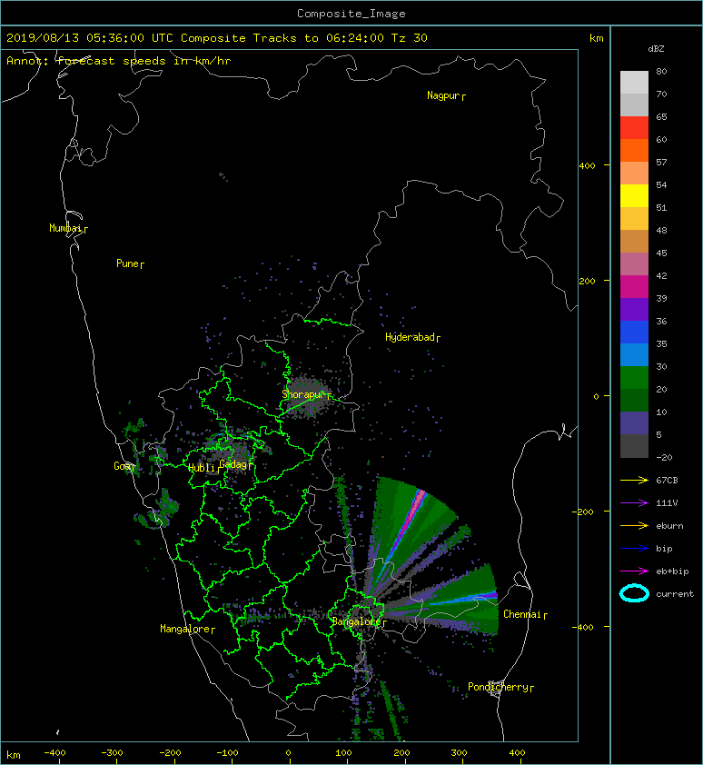Click the 67CB legend label

tap(667, 481)
